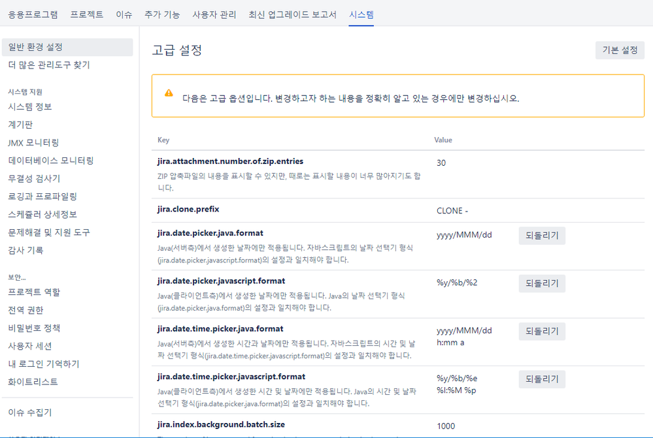Revert jira.date.time.picker.java.format with 되돌리기
Image resolution: width=653 pixels, height=438 pixels.
tap(542, 331)
